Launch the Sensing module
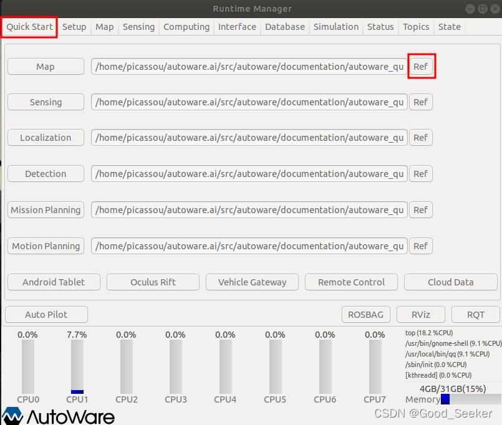This screenshot has height=425, width=502. pyautogui.click(x=45, y=102)
